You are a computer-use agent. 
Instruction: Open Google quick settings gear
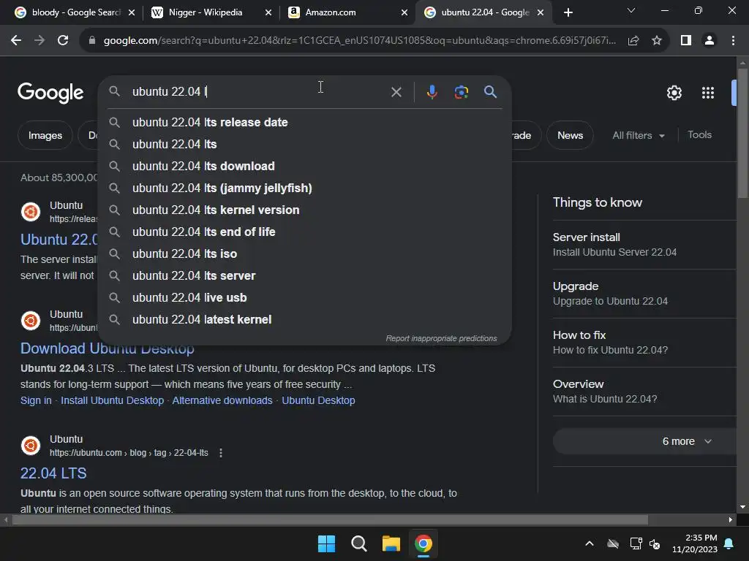674,93
